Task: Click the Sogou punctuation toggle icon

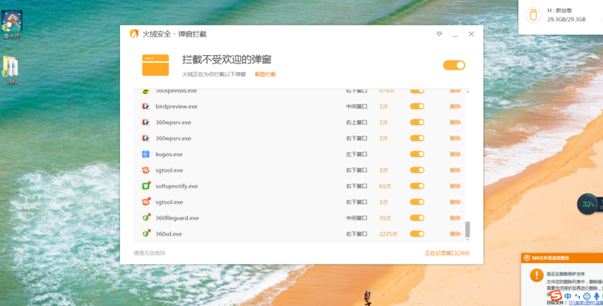Action: coord(577,296)
